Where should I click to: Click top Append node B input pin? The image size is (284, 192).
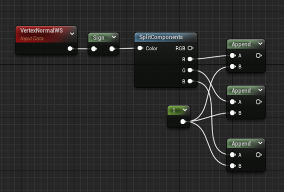(x=233, y=67)
